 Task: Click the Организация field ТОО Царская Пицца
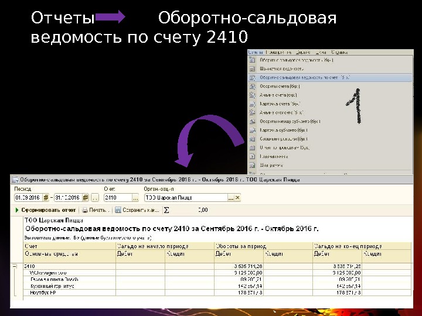pyautogui.click(x=186, y=198)
